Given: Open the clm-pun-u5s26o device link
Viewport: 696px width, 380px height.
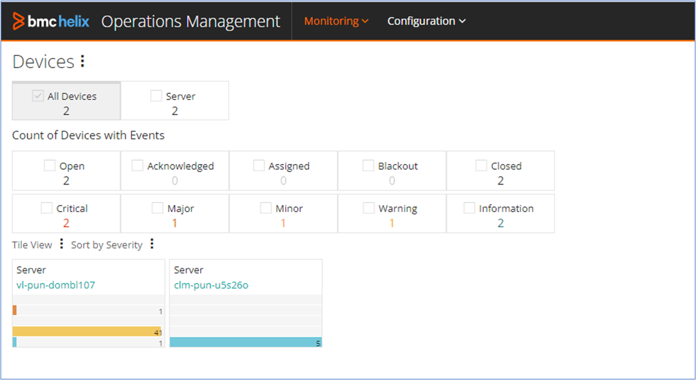Looking at the screenshot, I should (x=211, y=285).
